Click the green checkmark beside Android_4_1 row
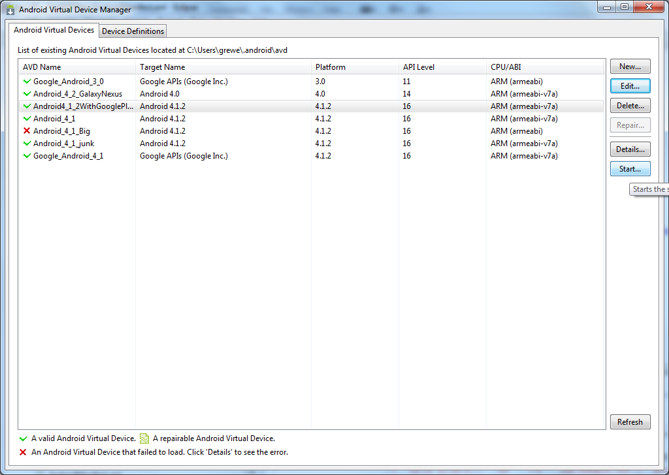The image size is (669, 475). tap(27, 119)
